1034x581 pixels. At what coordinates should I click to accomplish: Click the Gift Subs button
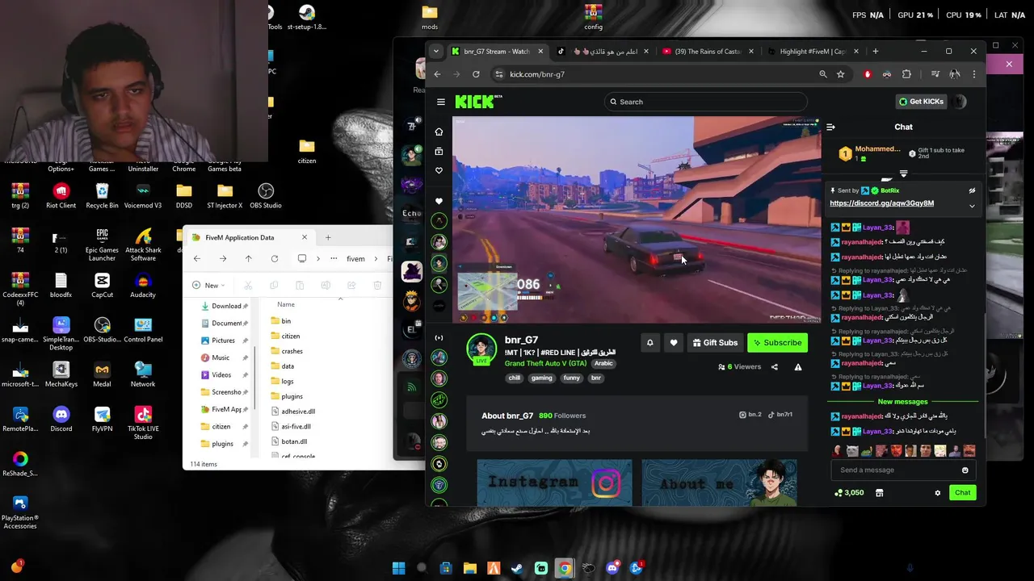(714, 343)
